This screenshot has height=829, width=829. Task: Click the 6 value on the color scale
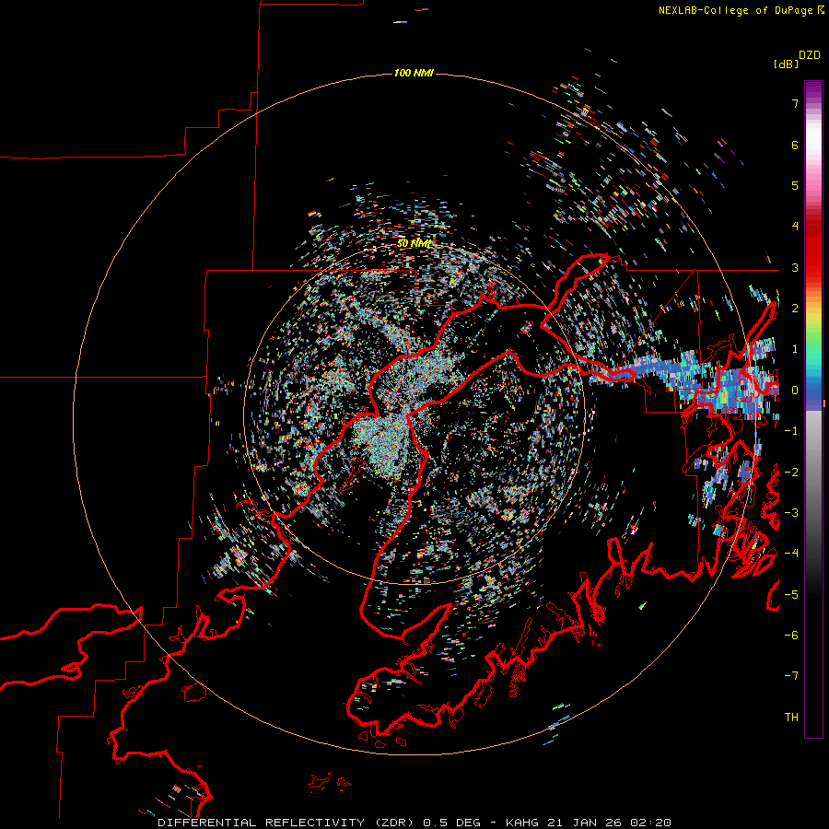click(795, 145)
